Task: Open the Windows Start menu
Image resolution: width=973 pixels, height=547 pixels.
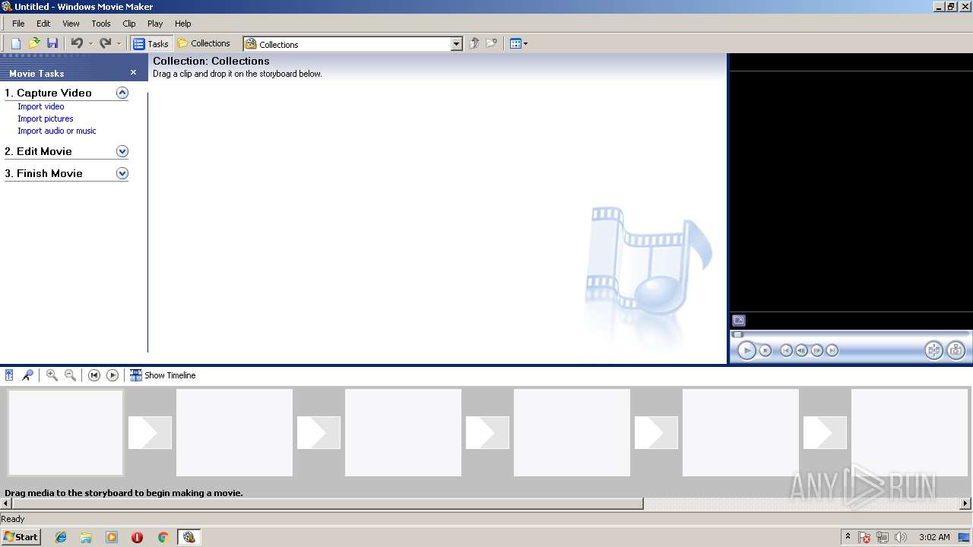Action: tap(21, 537)
